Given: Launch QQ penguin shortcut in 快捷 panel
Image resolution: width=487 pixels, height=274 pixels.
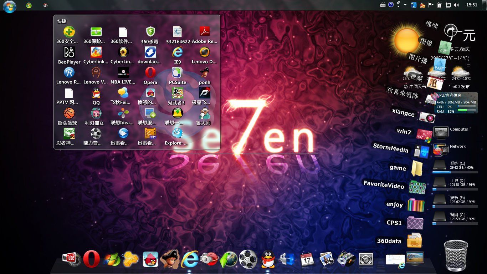Looking at the screenshot, I should click(x=96, y=96).
